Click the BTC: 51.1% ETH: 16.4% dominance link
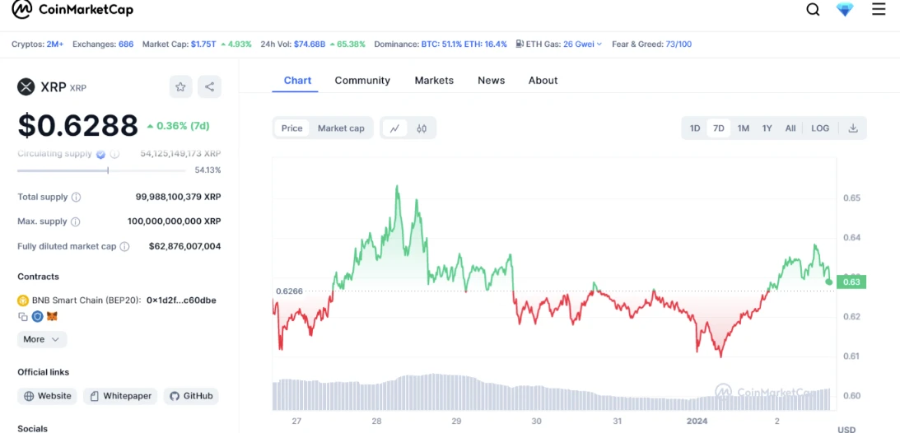 (464, 44)
